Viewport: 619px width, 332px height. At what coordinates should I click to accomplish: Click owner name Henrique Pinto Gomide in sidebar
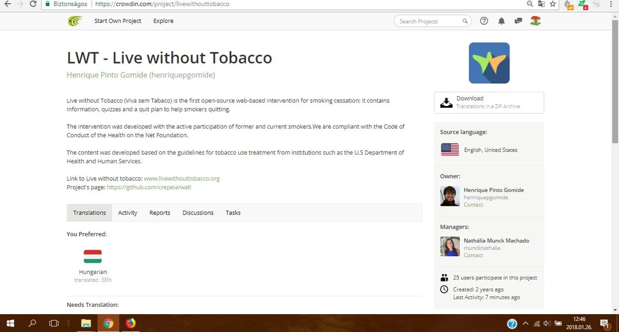point(494,190)
